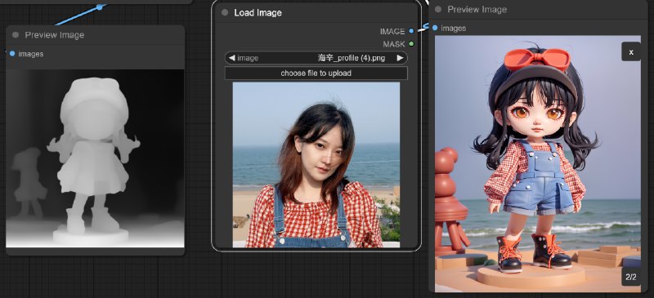Open the image filename selector 海辛_profile (4).png
The image size is (654, 298).
tap(316, 58)
